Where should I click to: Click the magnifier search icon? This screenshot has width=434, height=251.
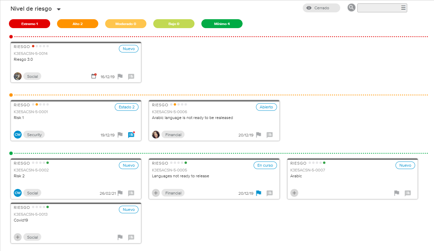[351, 8]
